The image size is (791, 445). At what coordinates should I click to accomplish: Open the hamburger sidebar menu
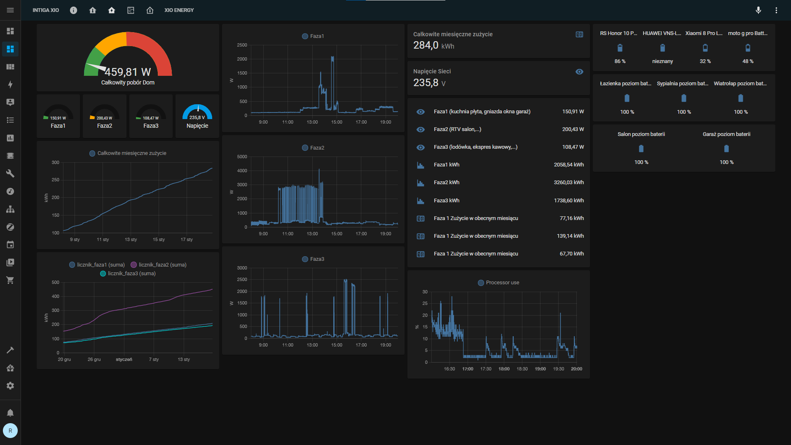10,10
